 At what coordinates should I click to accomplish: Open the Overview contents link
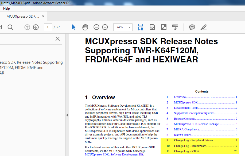pos(202,97)
